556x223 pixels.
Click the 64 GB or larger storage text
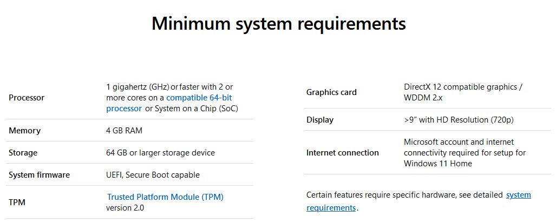[160, 153]
